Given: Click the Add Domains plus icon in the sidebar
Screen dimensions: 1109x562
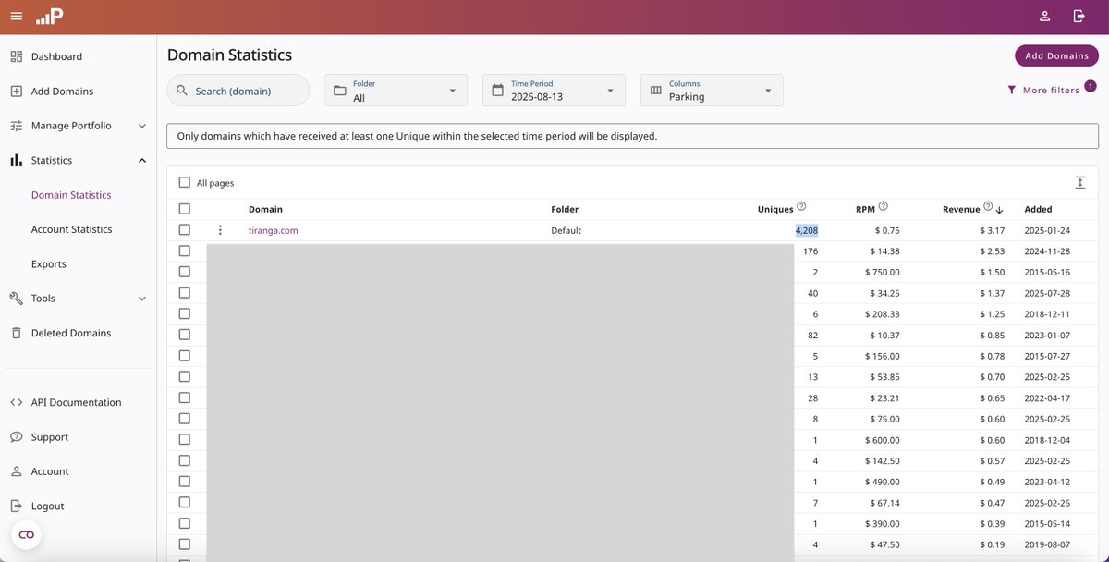Looking at the screenshot, I should pyautogui.click(x=16, y=92).
